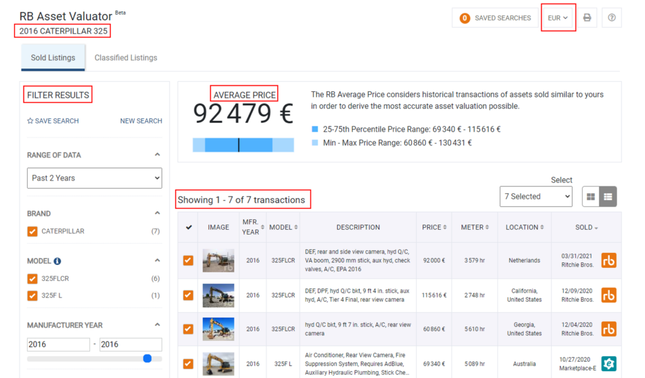Uncheck the California 115 616 € listing row
The height and width of the screenshot is (378, 645).
188,295
